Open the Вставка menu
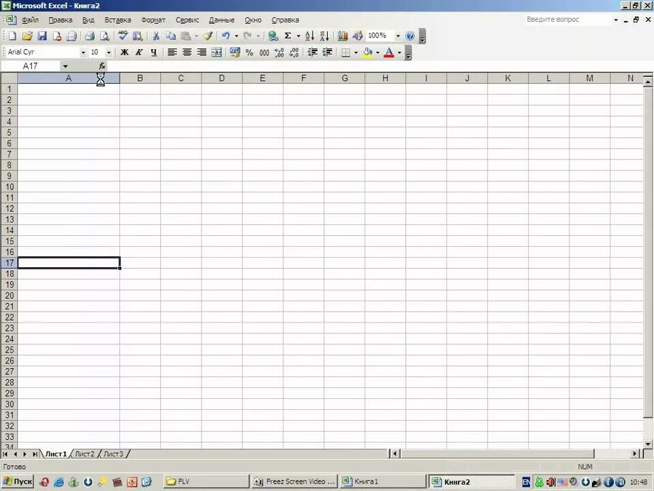 [118, 20]
